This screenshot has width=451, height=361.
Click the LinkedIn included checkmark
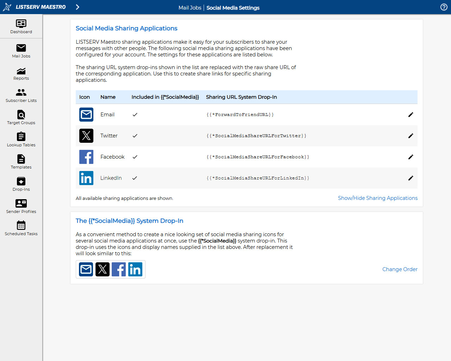tap(135, 178)
